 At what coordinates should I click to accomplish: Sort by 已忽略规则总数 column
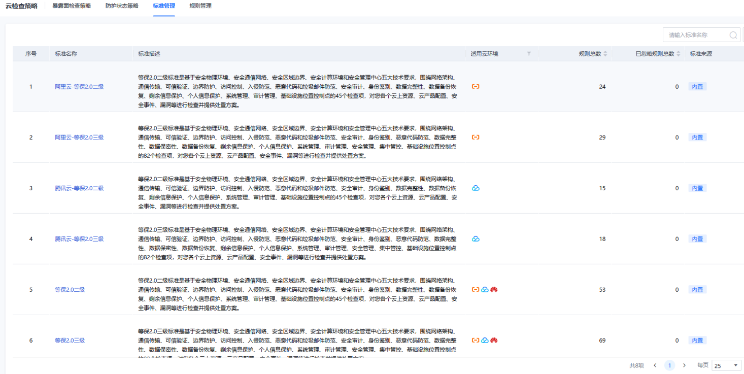[x=678, y=54]
